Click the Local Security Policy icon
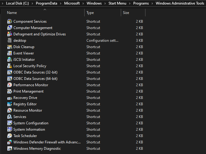The width and height of the screenshot is (206, 154). pos(10,66)
